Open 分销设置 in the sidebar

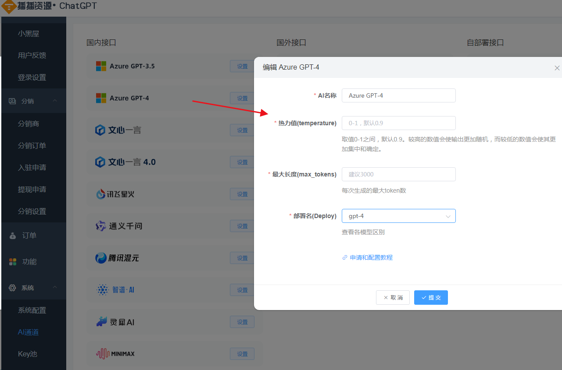[32, 211]
